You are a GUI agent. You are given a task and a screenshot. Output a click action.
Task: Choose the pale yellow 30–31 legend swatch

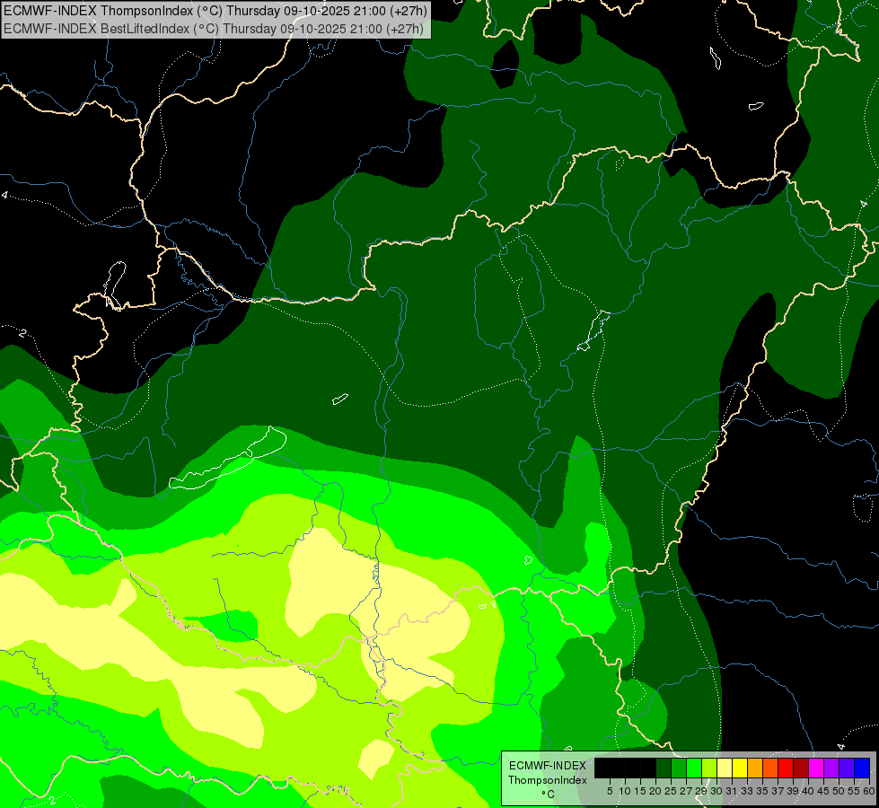tap(724, 768)
